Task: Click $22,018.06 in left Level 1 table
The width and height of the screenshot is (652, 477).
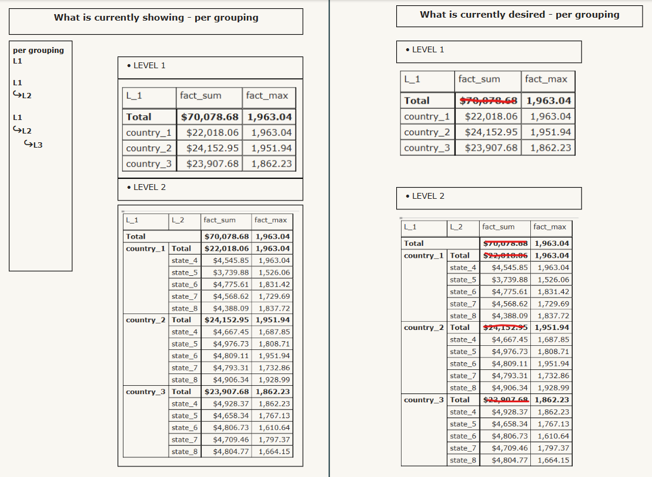Action: 212,133
